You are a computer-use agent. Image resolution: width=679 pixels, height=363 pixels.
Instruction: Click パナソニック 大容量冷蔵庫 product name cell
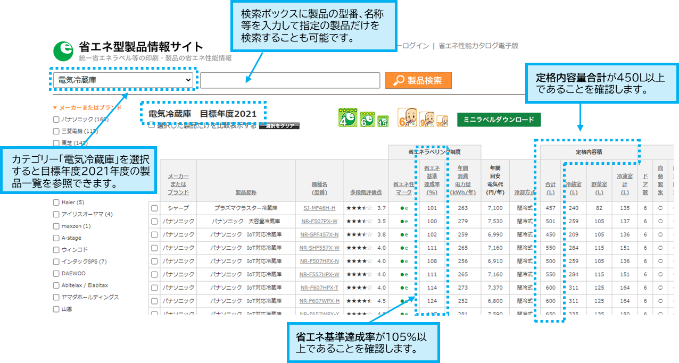(246, 221)
